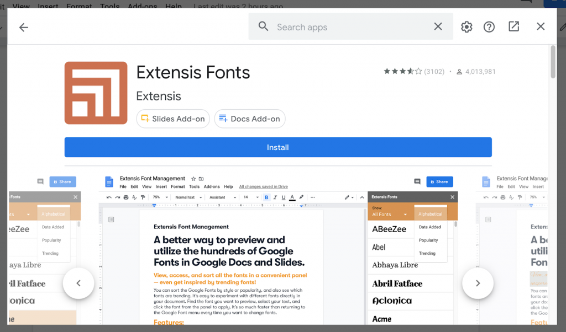The image size is (566, 332).
Task: Open the Insert menu in Docs behind
Action: coord(48,6)
